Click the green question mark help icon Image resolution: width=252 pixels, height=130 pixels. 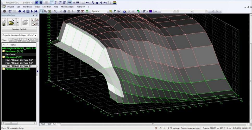[x=115, y=11]
